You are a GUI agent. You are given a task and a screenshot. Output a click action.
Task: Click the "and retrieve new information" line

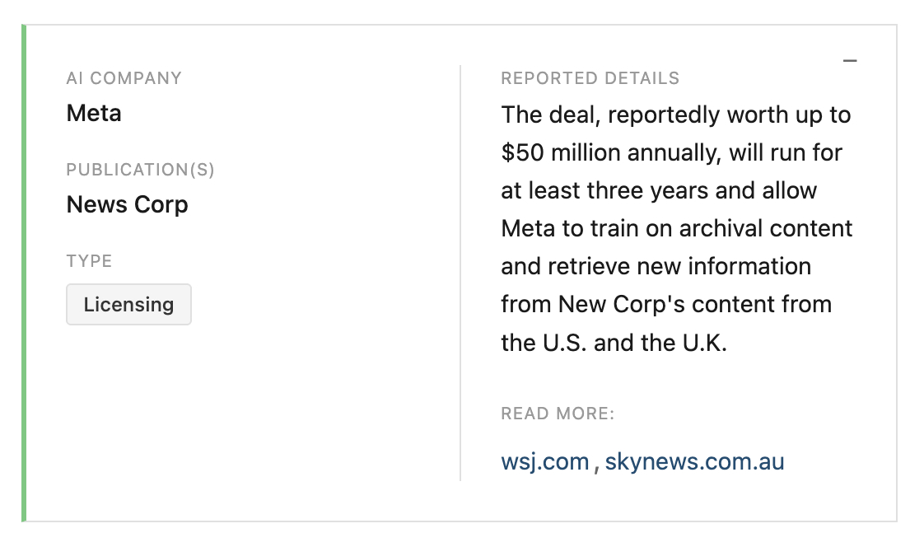pos(656,266)
